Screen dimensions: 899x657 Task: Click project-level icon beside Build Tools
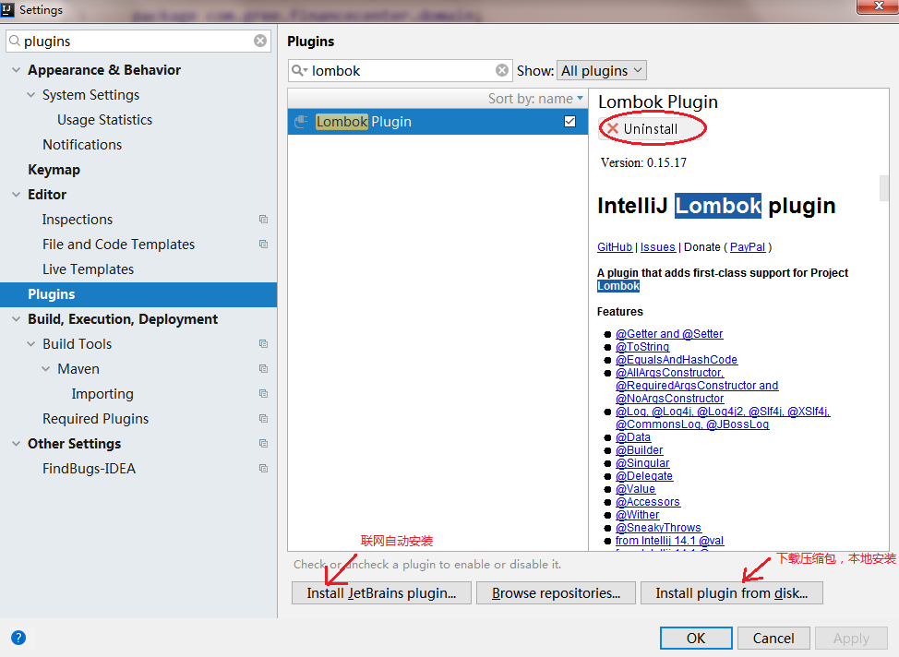click(263, 344)
